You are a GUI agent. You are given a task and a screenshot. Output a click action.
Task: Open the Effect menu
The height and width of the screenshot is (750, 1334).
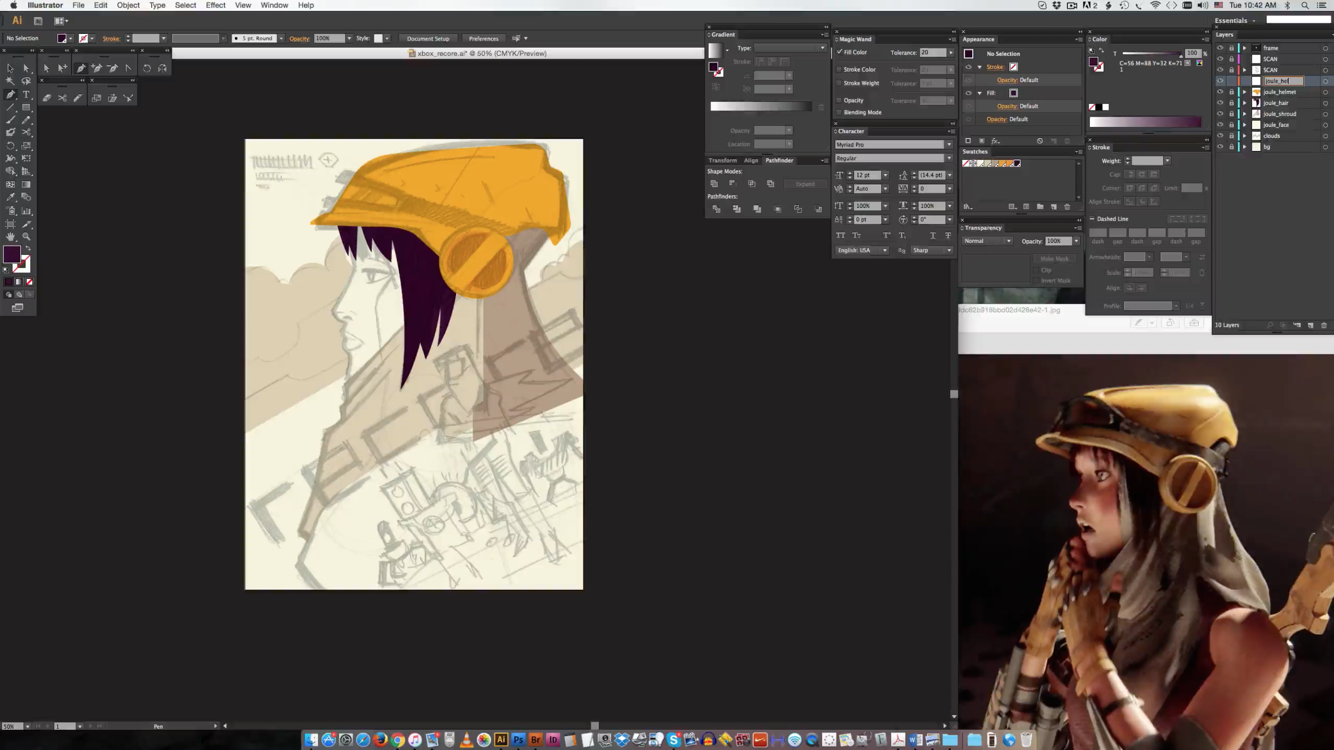point(215,5)
